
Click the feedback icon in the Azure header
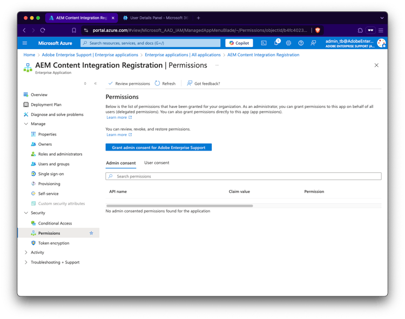313,43
